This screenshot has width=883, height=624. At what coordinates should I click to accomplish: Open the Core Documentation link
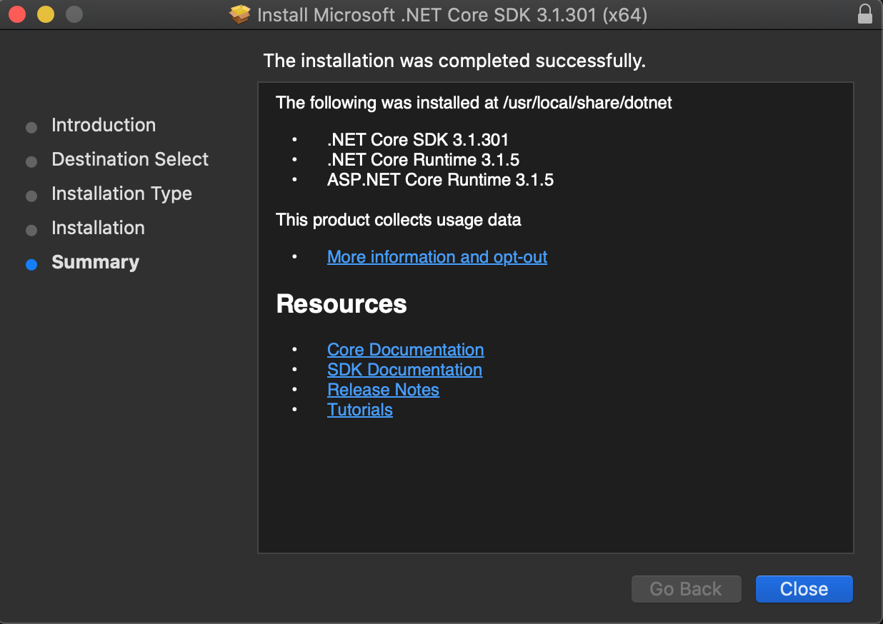(x=405, y=350)
